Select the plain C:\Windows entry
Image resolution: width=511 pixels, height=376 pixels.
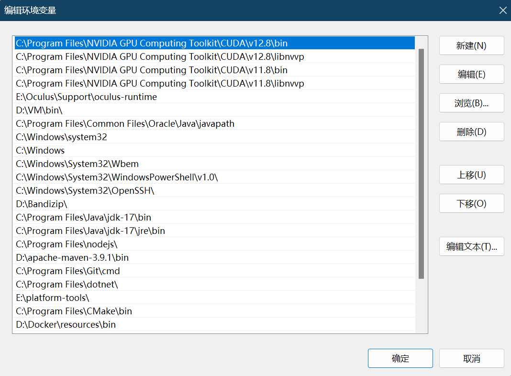215,150
